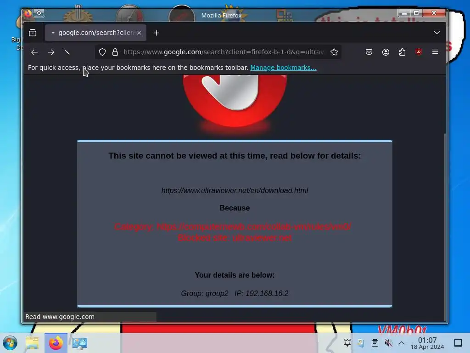Open the Extensions puzzle icon

(x=402, y=52)
